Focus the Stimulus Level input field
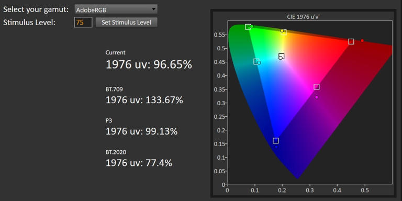Viewport: 402px width, 201px height. click(83, 23)
